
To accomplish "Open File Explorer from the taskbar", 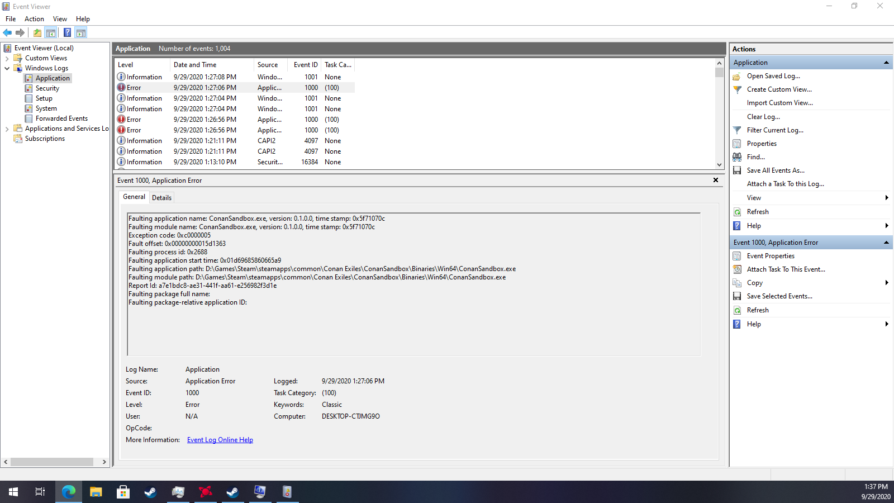I will [x=96, y=492].
